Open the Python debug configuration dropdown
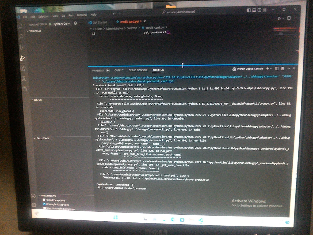Screen dimensions: 313x235 pos(62,24)
